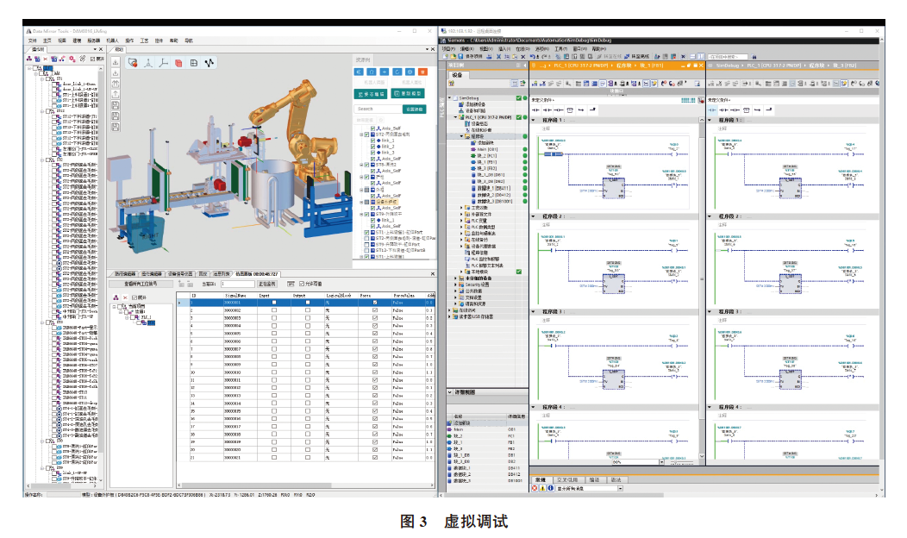Click the orange delete icon in the resource tree panel
The height and width of the screenshot is (538, 907).
pos(422,72)
